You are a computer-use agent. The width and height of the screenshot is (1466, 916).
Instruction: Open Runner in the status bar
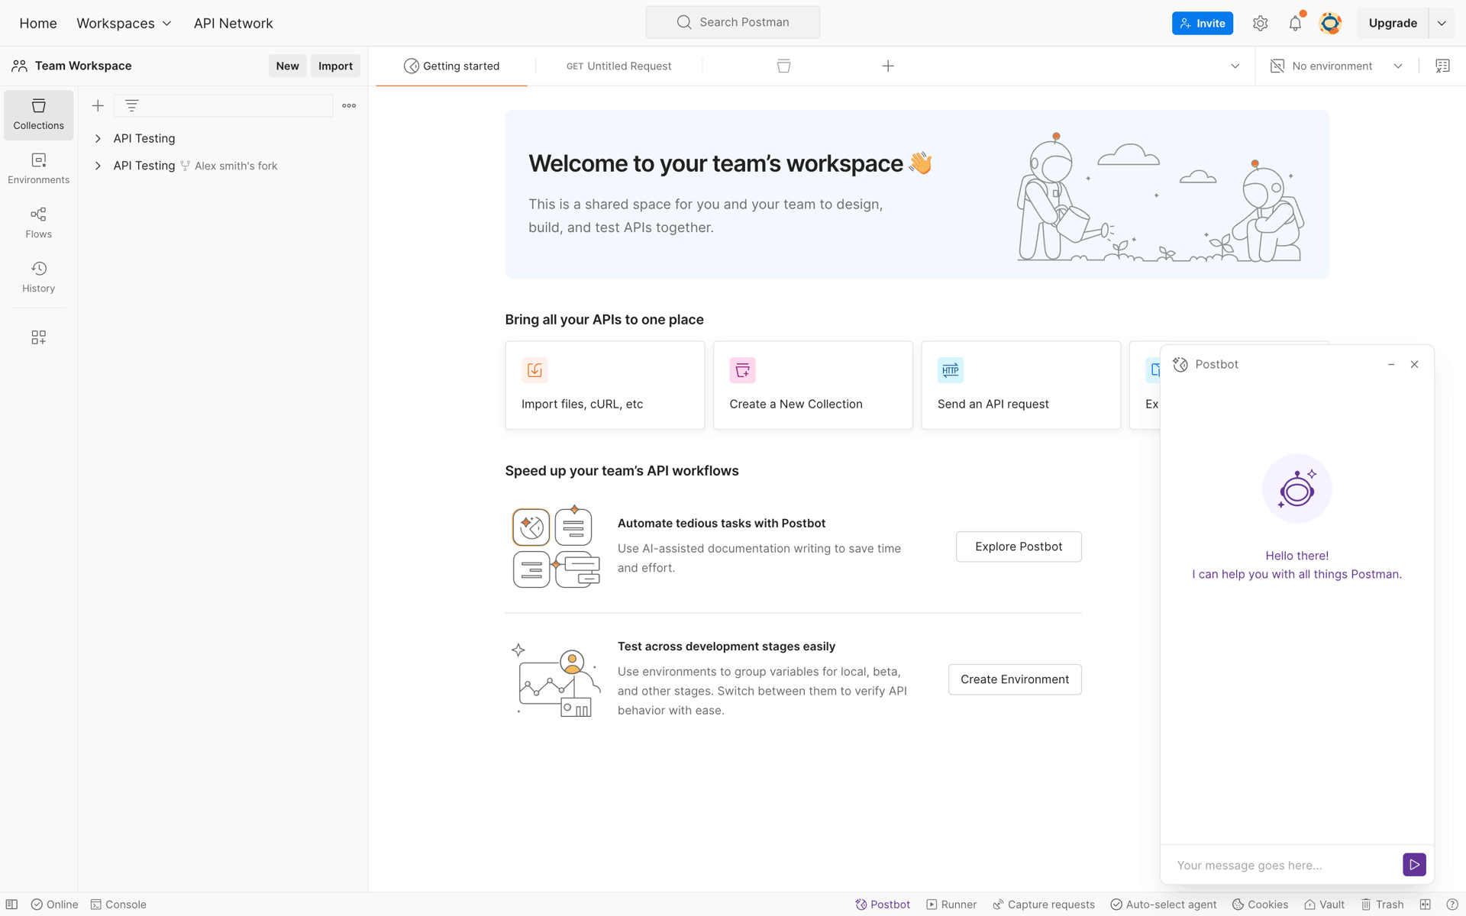[951, 905]
